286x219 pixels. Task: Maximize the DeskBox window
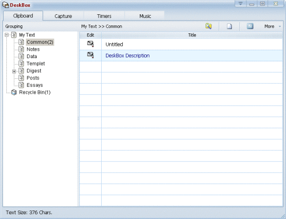[262, 4]
